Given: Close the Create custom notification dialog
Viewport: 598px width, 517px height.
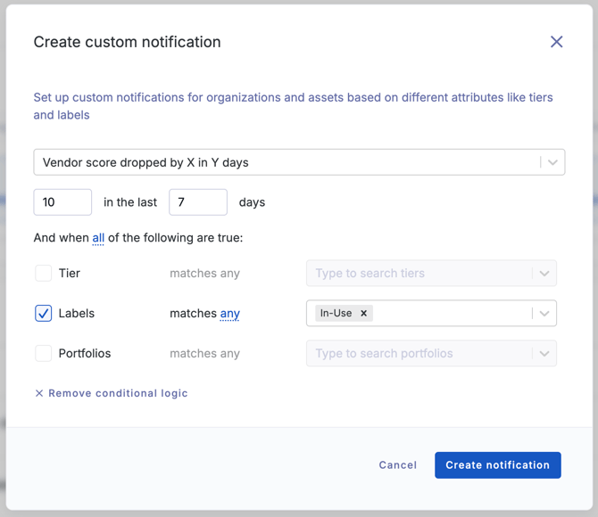Looking at the screenshot, I should [x=556, y=42].
